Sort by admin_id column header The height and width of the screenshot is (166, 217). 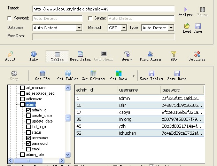click(96, 90)
